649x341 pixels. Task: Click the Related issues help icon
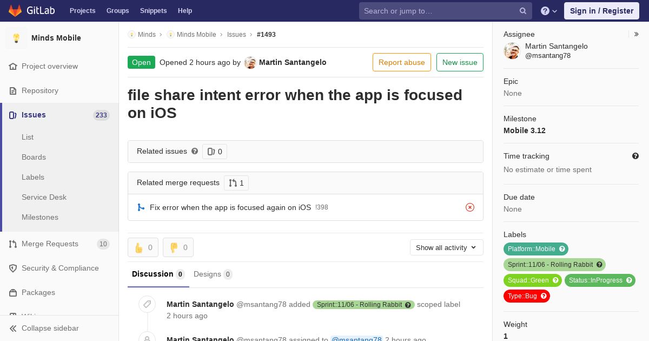[x=195, y=151]
